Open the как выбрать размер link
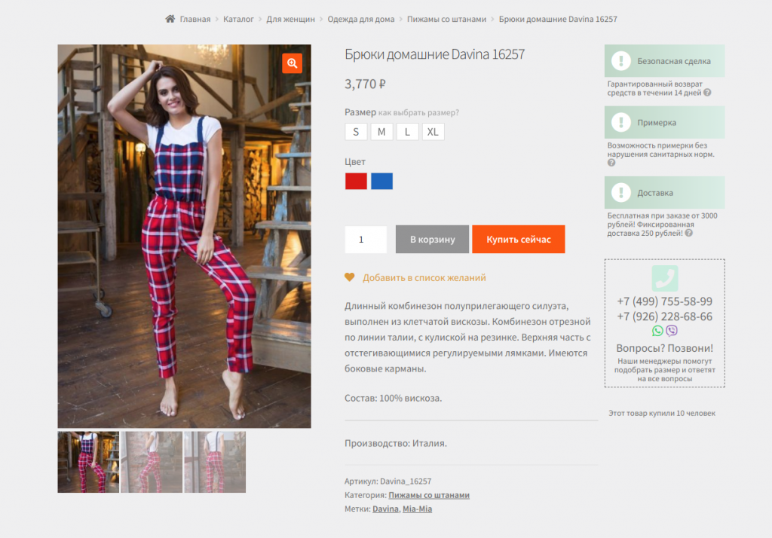The width and height of the screenshot is (772, 538). click(418, 113)
